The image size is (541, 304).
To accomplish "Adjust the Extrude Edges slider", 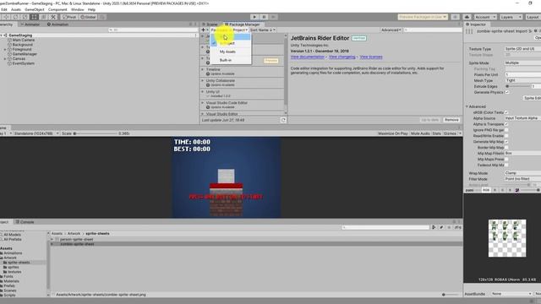I will [517, 86].
